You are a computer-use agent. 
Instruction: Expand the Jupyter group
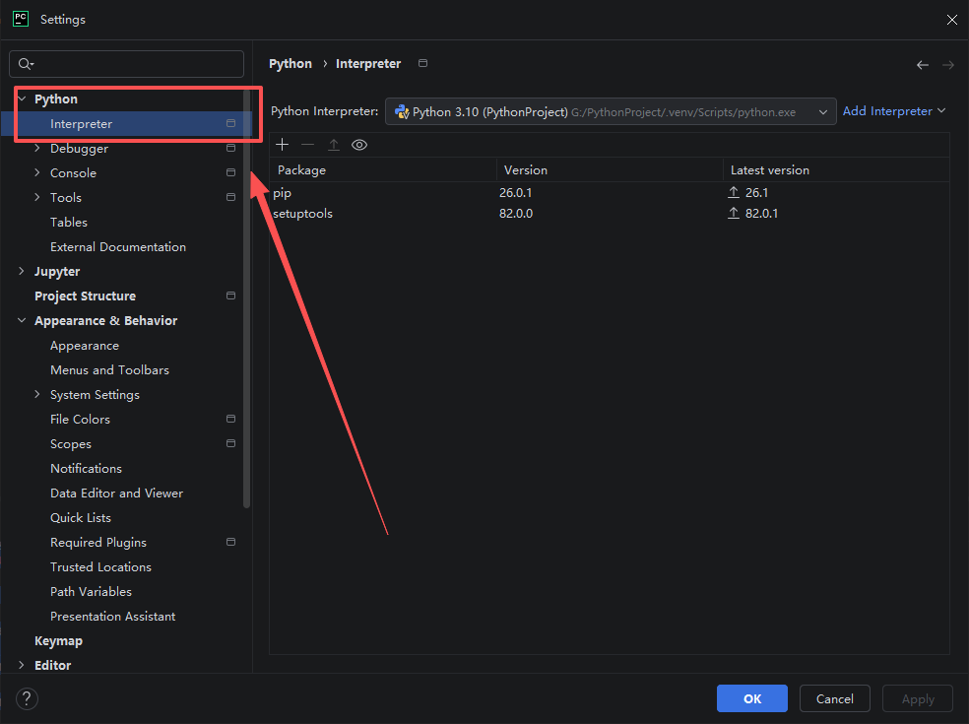click(22, 271)
